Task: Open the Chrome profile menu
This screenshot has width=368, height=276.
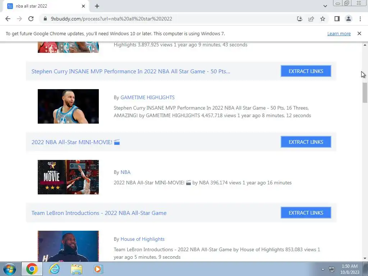Action: [x=349, y=19]
